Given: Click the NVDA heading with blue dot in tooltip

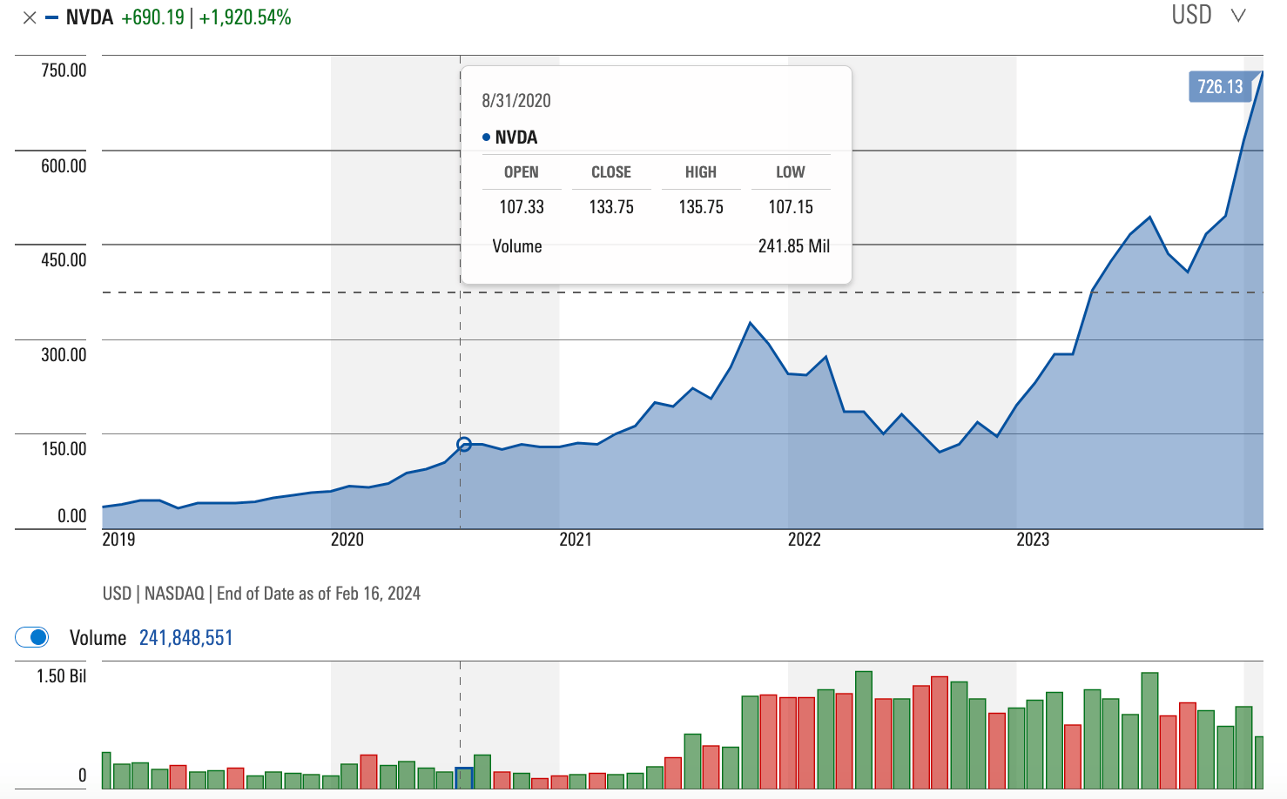Looking at the screenshot, I should [x=510, y=137].
